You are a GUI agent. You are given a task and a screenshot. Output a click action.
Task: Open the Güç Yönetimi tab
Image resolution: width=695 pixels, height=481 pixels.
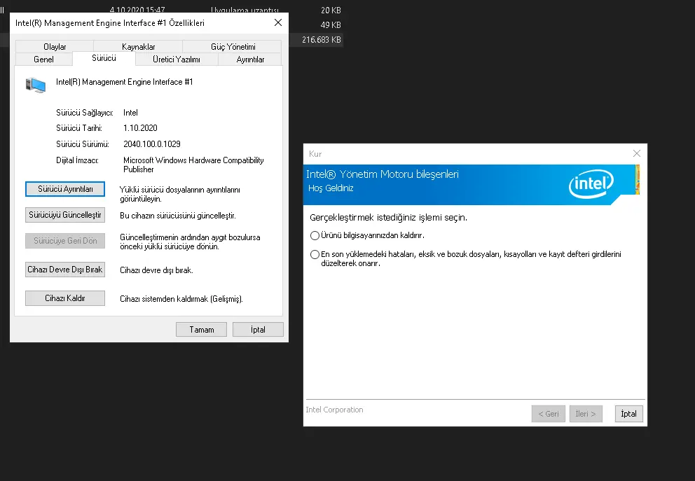click(233, 46)
